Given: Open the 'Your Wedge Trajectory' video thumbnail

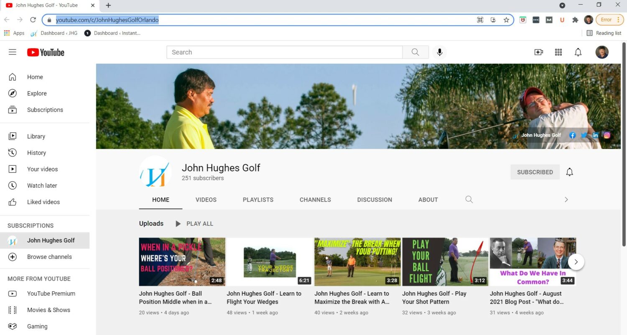Looking at the screenshot, I should pyautogui.click(x=270, y=262).
